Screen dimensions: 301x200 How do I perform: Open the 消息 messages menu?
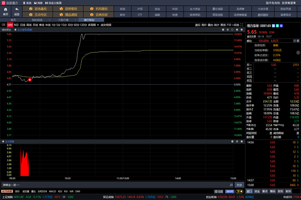pyautogui.click(x=38, y=3)
